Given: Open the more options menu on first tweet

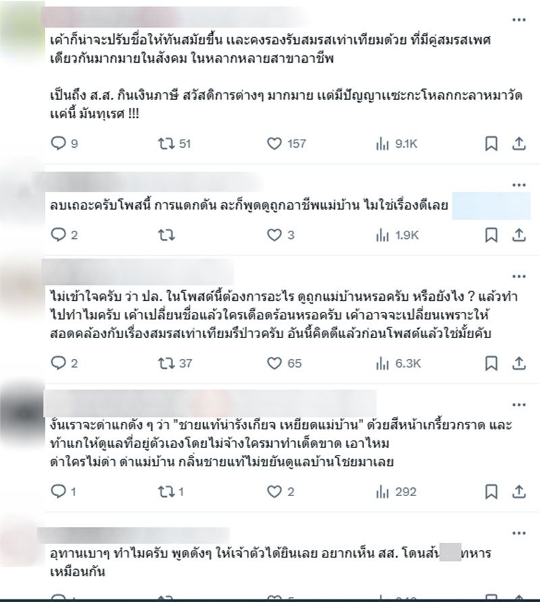Looking at the screenshot, I should 519,20.
